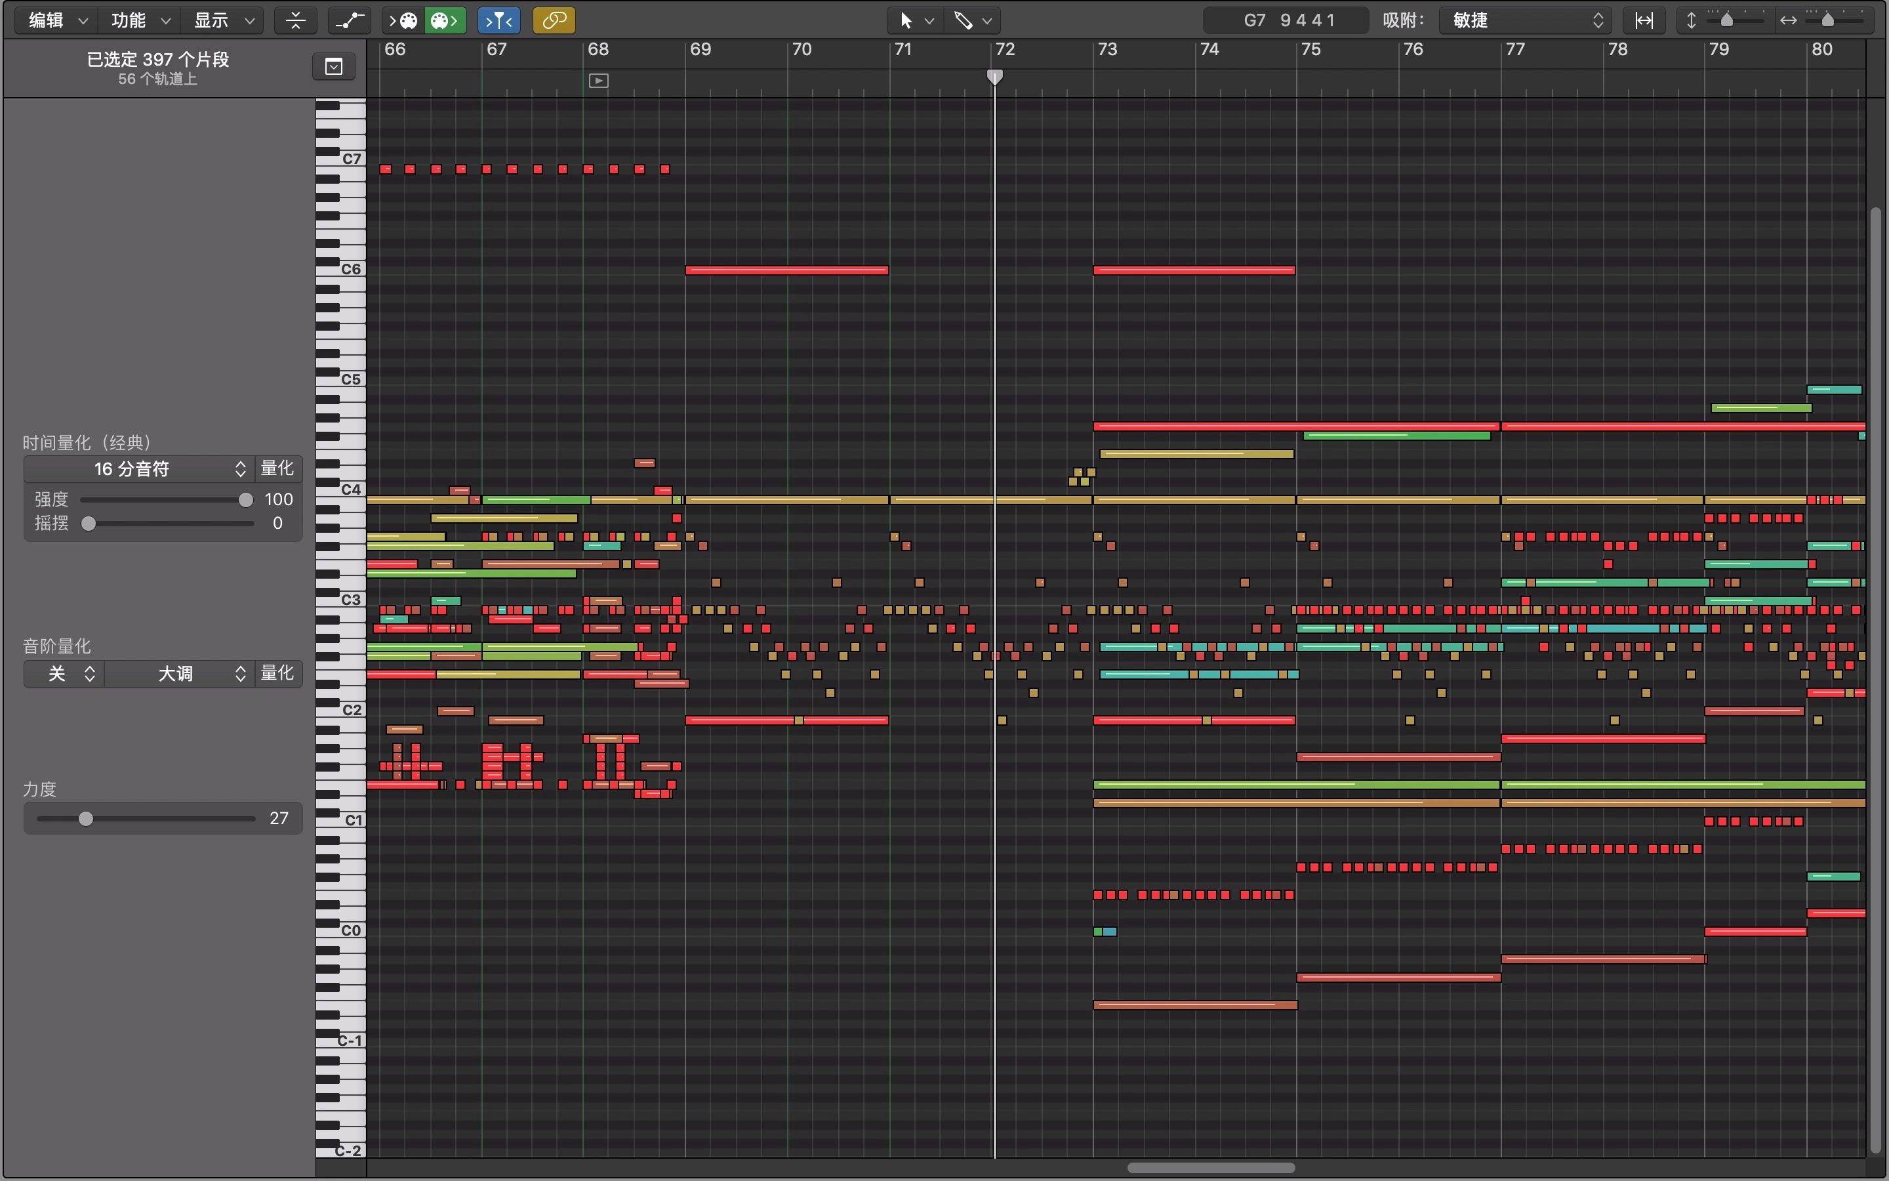Select the pointer tool icon

pos(905,20)
